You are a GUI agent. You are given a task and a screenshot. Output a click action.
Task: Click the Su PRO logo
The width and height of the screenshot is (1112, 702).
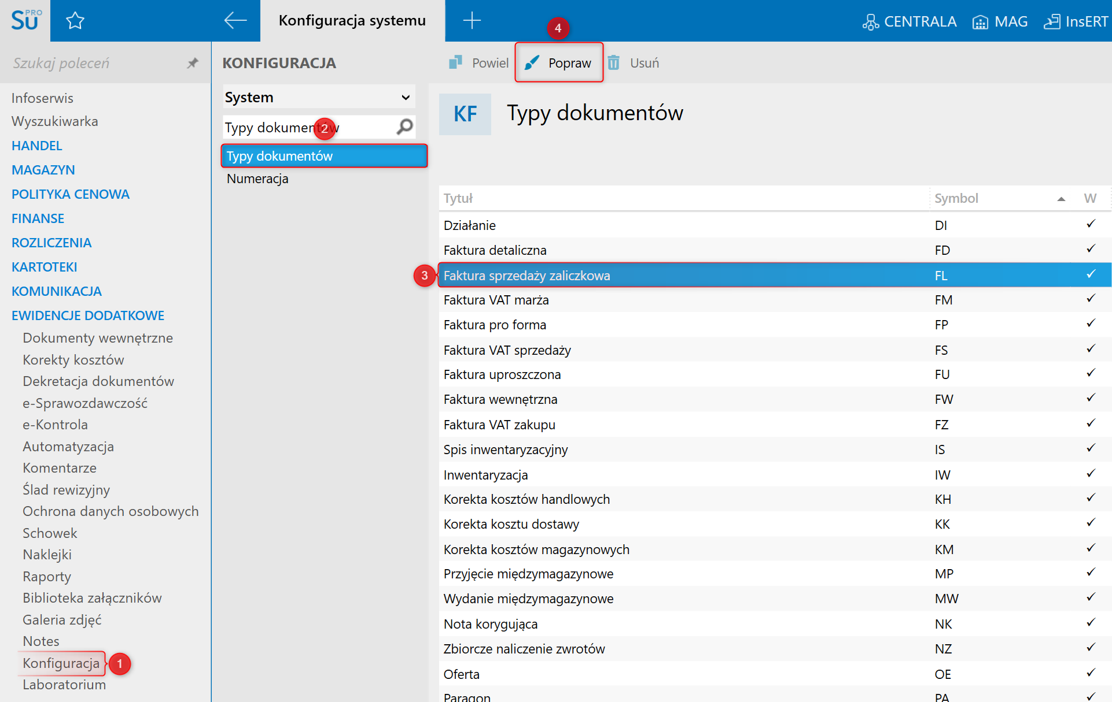point(25,21)
